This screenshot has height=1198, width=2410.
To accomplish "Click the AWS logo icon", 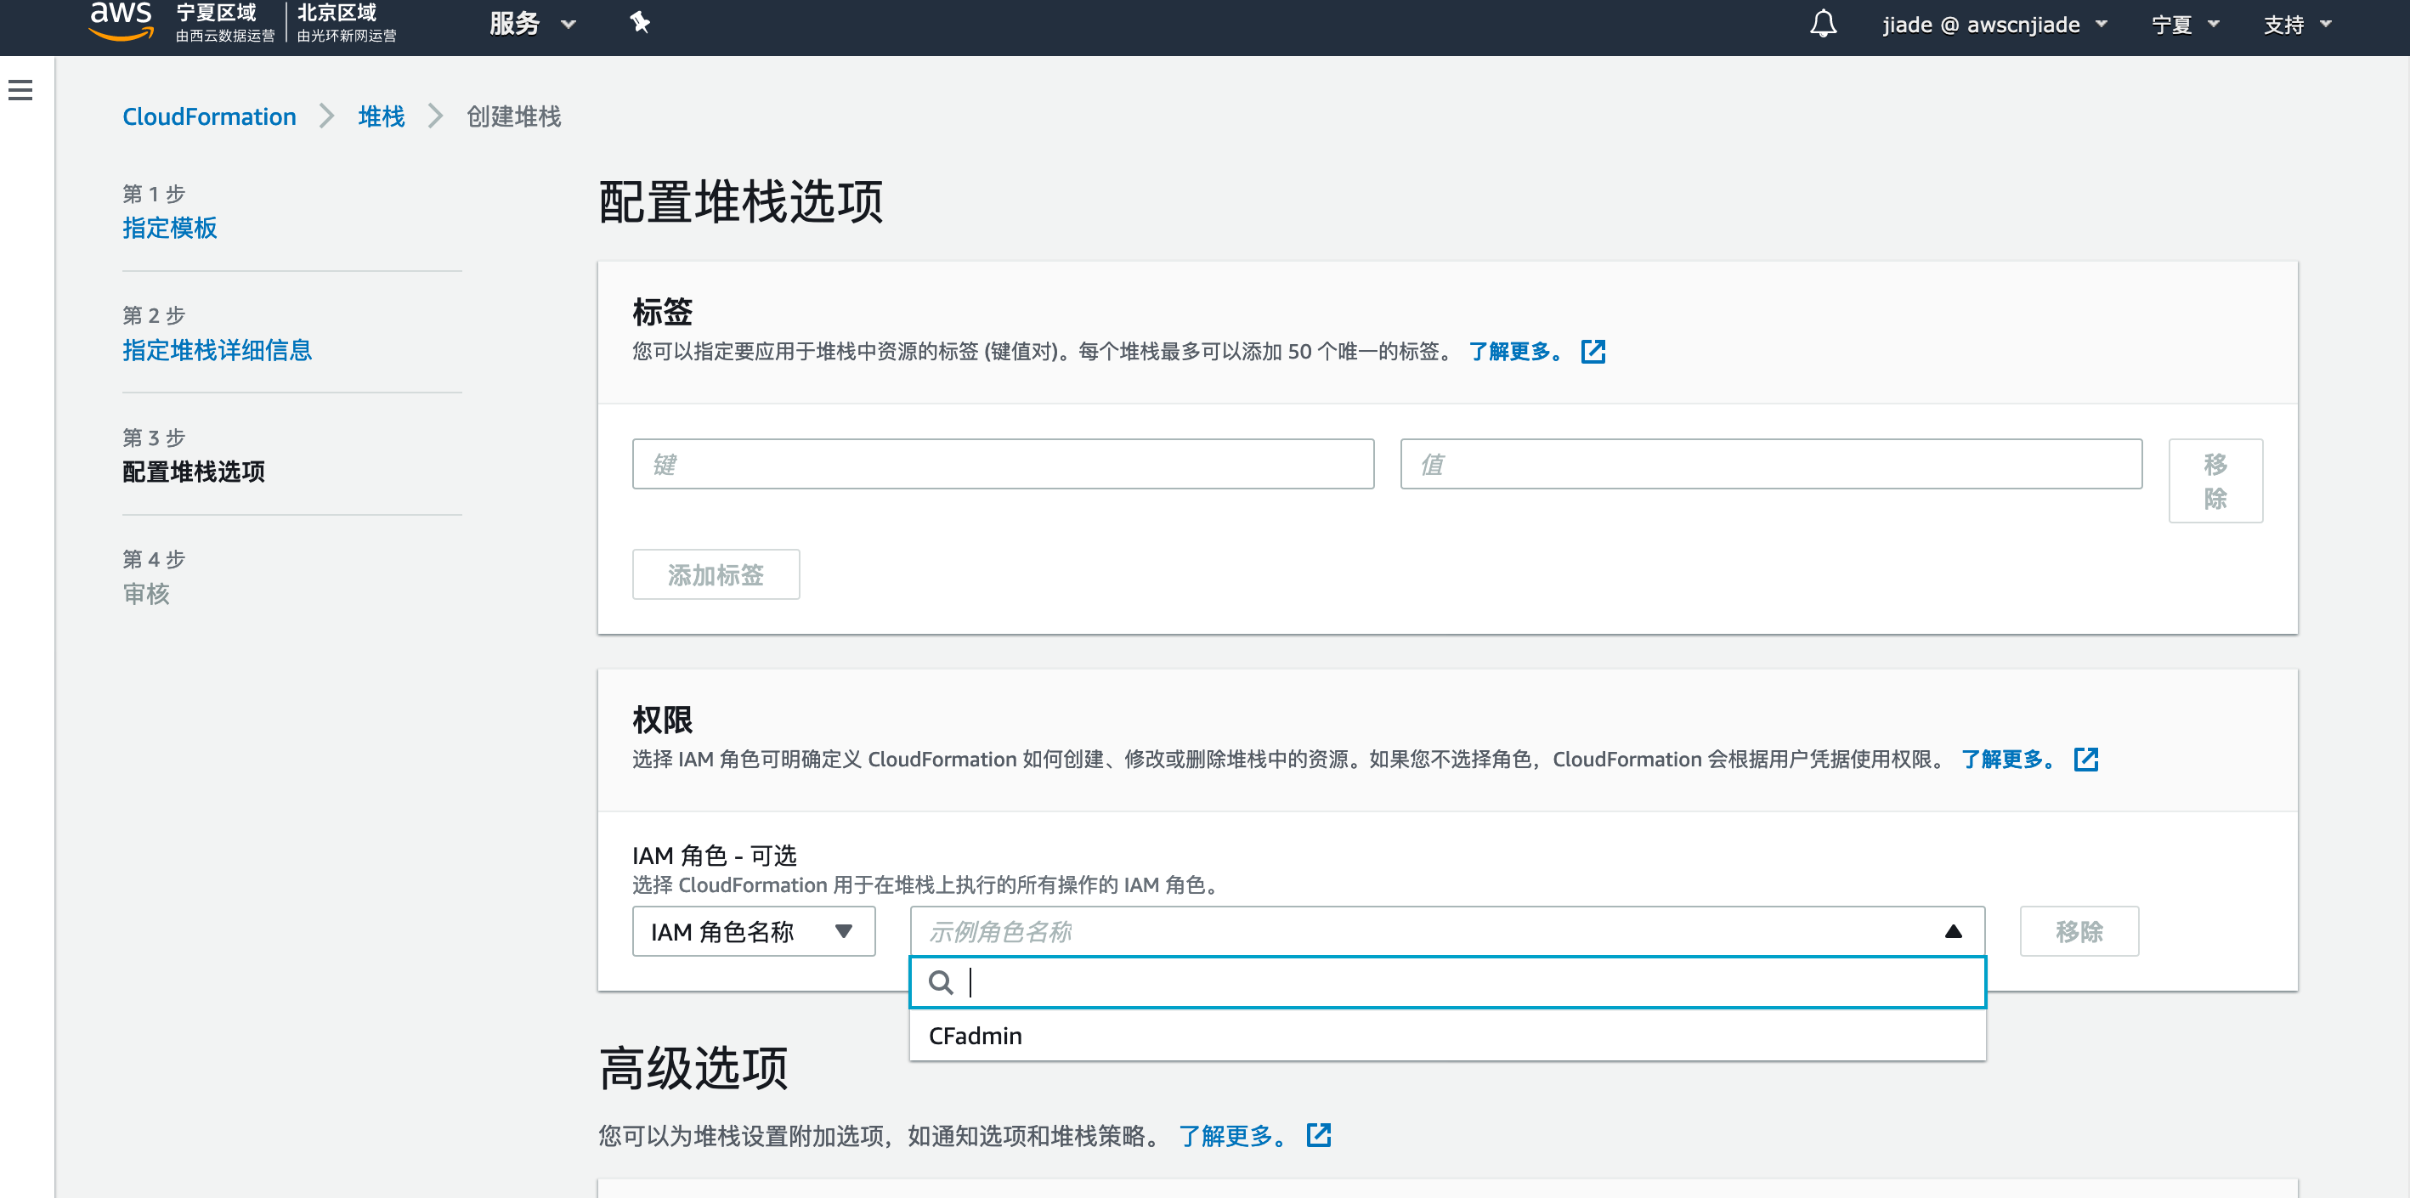I will point(120,20).
